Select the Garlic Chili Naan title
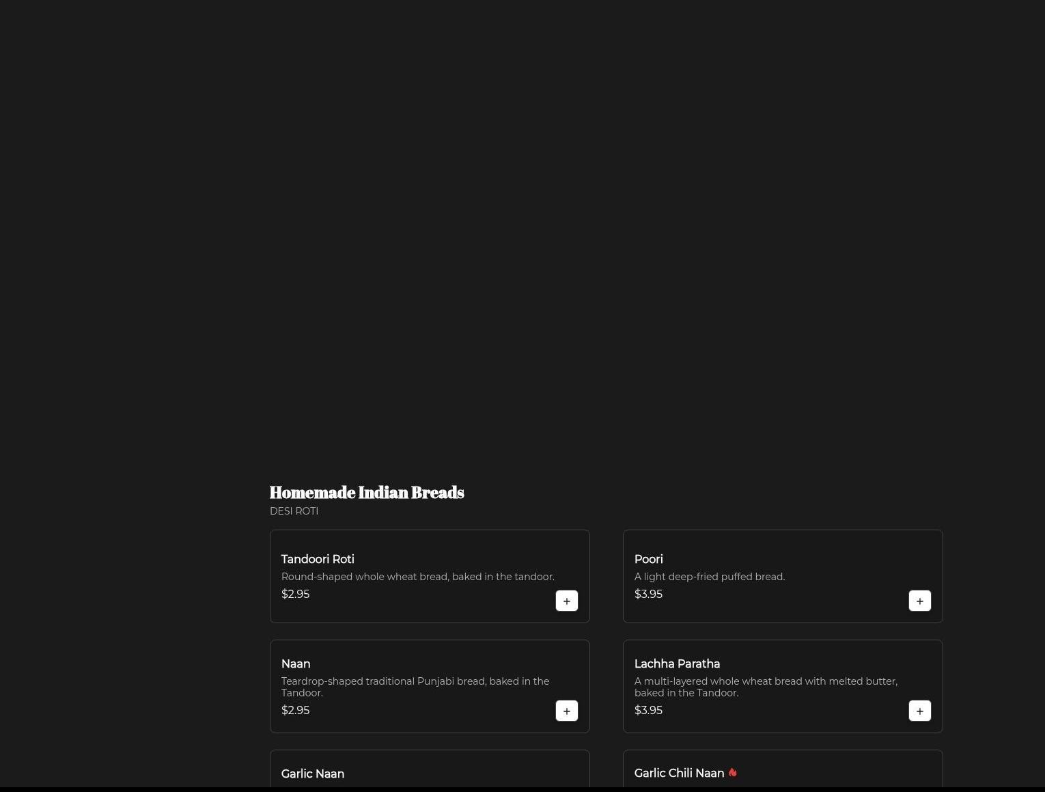 click(x=679, y=773)
